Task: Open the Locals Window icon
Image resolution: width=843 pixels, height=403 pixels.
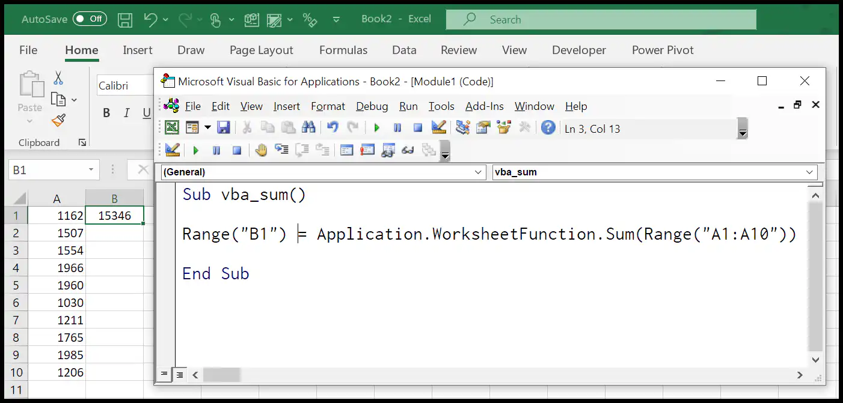Action: 346,150
